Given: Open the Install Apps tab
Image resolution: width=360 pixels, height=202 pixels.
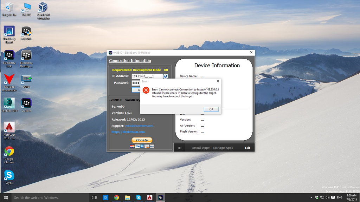Looking at the screenshot, I should tap(201, 148).
